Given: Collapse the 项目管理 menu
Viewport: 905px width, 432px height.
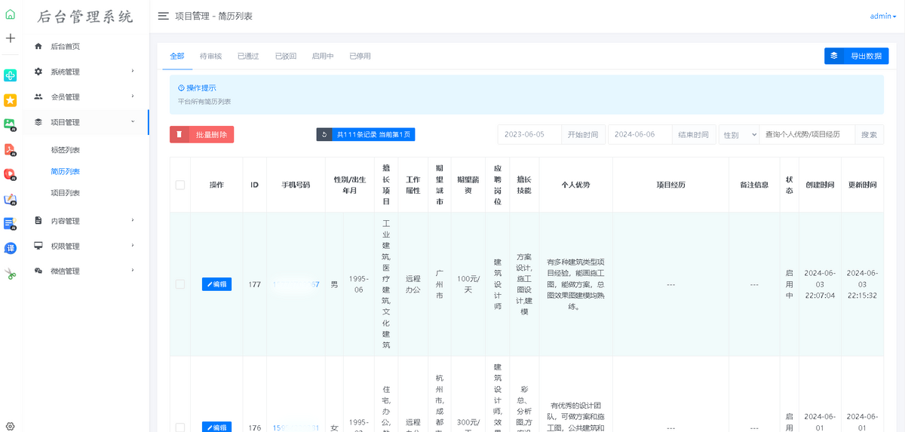Looking at the screenshot, I should click(x=86, y=122).
